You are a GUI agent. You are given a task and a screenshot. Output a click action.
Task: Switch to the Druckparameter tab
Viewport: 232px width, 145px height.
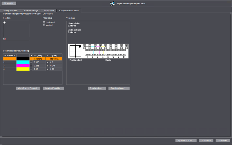[10, 10]
